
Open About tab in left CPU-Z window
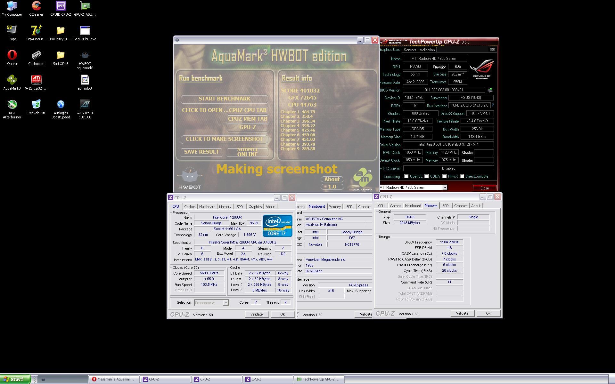(x=270, y=207)
